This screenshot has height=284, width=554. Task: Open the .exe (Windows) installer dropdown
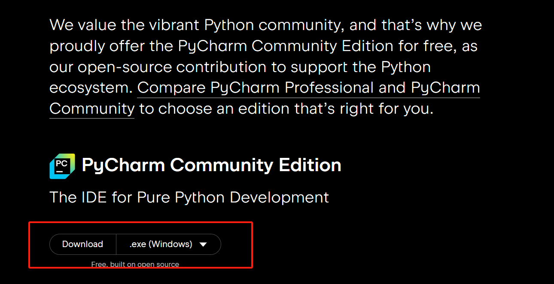[161, 244]
